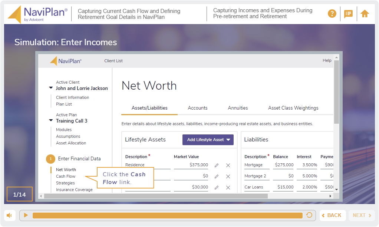Screen dimensions: 379x227
Task: Replay the slide using circular arrow icon
Action: click(x=309, y=215)
